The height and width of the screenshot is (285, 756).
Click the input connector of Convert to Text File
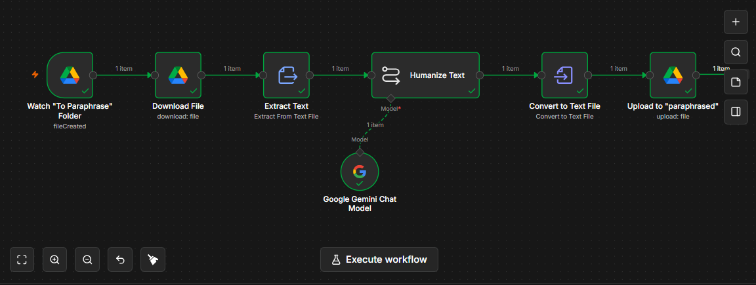tap(541, 75)
